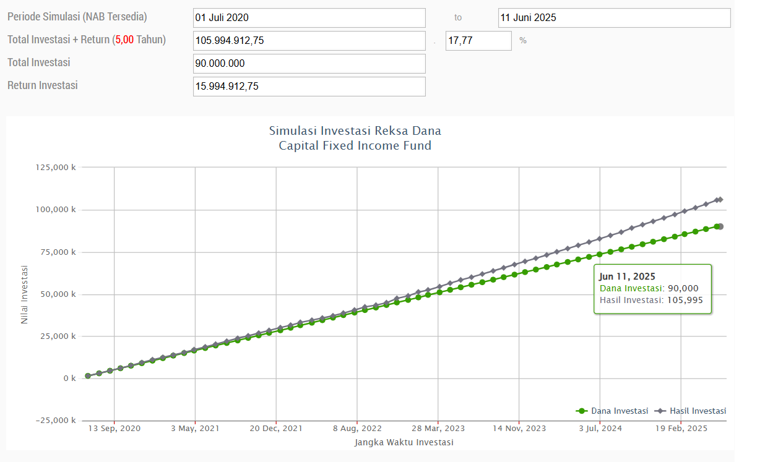Click the y-axis title "Nilai Investasi"
Viewport: 773px width, 462px height.
[x=25, y=294]
